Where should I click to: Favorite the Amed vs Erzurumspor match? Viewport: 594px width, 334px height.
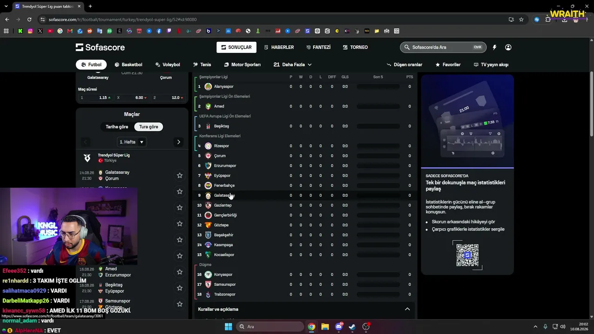[180, 272]
